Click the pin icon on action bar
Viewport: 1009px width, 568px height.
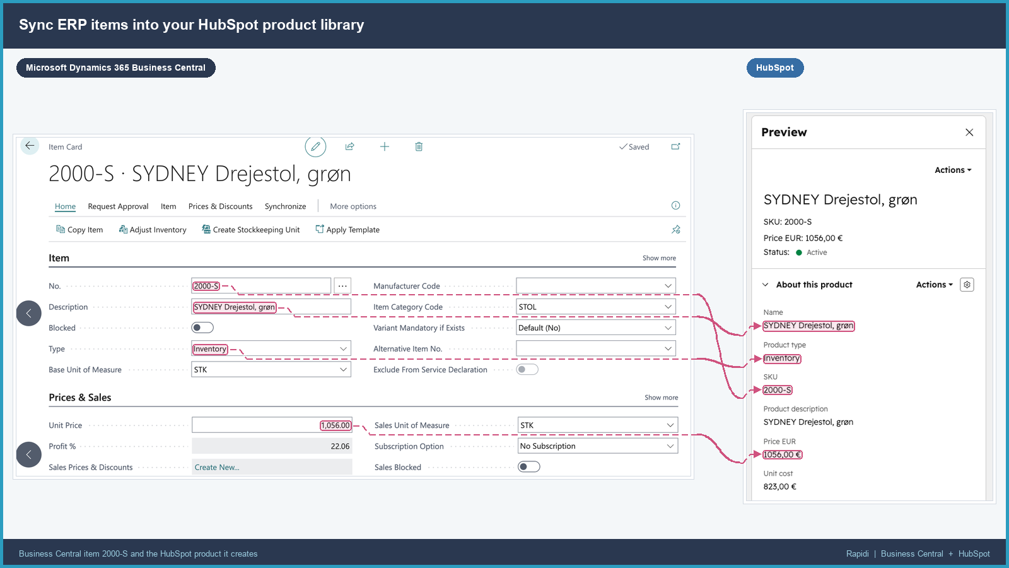pyautogui.click(x=675, y=230)
